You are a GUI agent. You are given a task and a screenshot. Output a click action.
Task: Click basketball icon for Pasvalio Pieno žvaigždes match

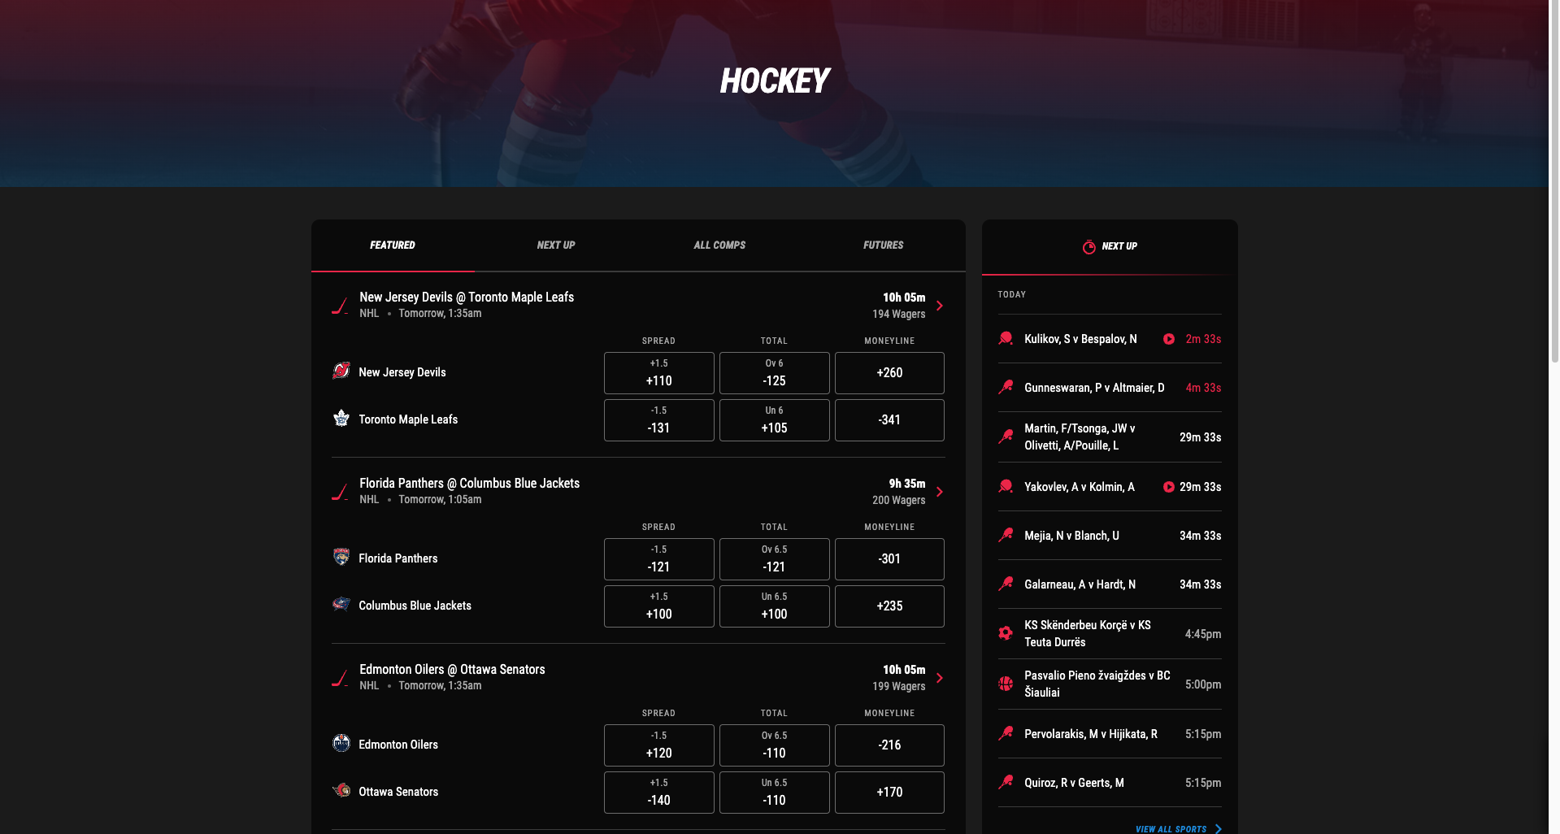pyautogui.click(x=1006, y=684)
